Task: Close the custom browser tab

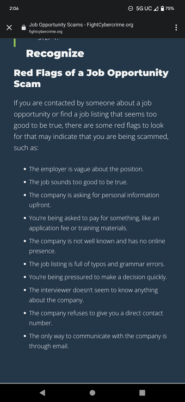Action: [x=9, y=28]
